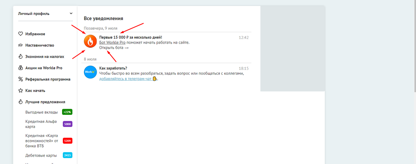
Task: Go to Экономия на налогах
Action: 45,56
